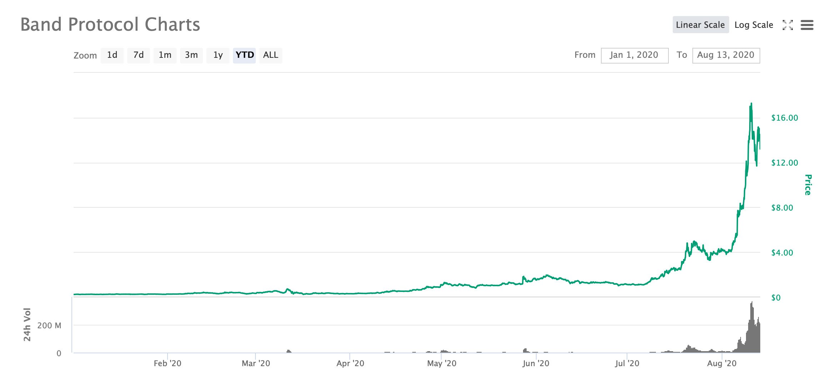Click the $12.00 price axis label
The width and height of the screenshot is (826, 379).
pos(785,163)
